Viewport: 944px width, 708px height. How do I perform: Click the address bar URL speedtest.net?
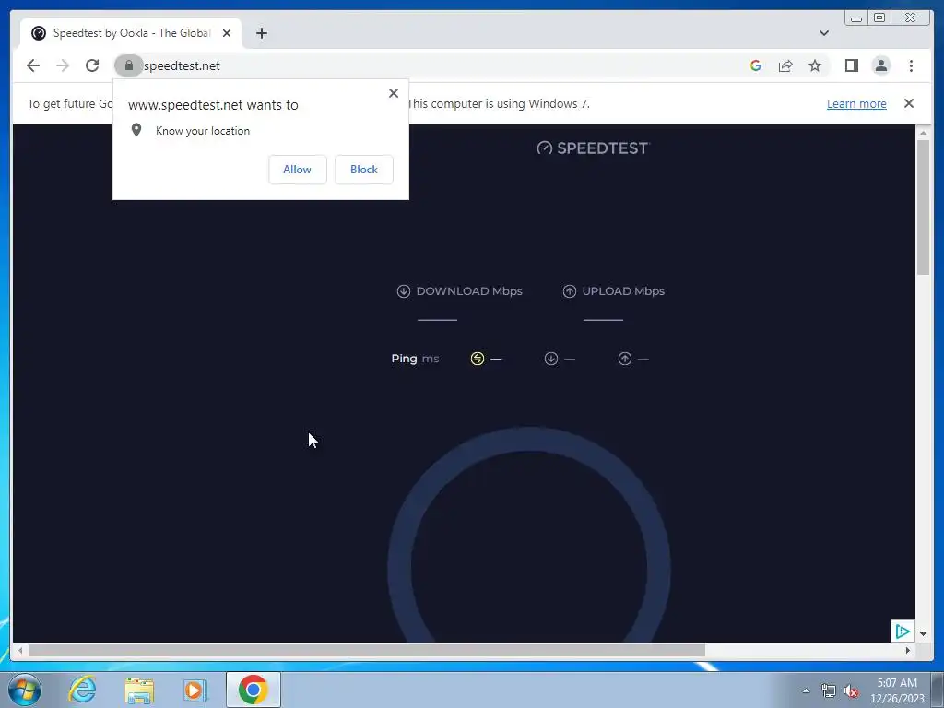[x=182, y=65]
